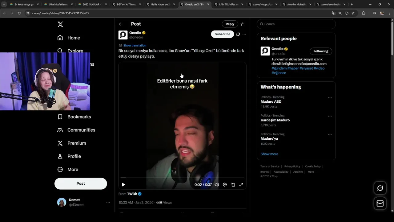Play the video
394x222 pixels.
(x=123, y=185)
